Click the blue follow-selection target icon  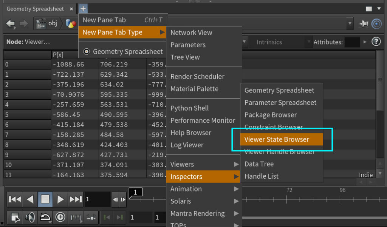tap(376, 24)
